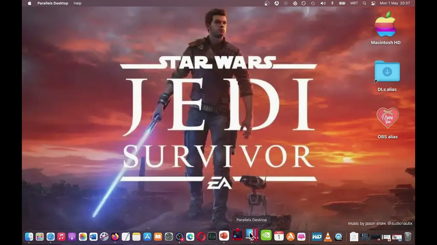Open Safari from the dock

51,236
